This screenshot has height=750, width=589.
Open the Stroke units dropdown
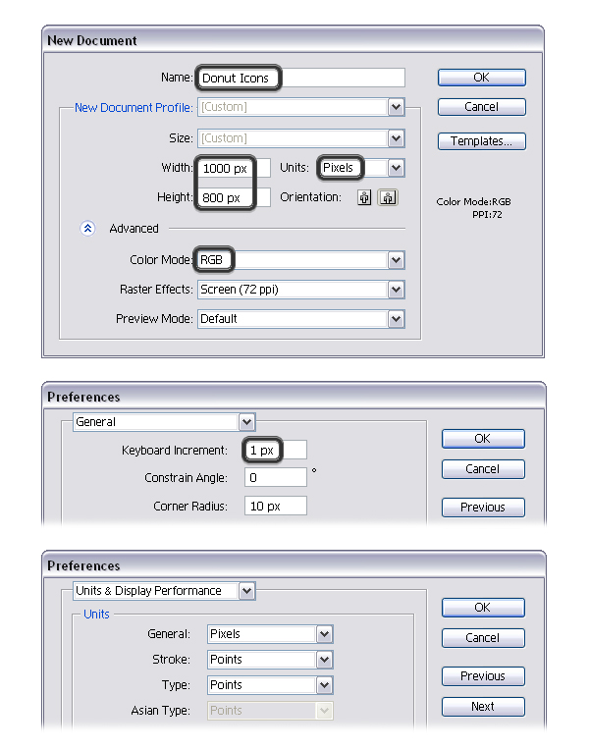270,660
